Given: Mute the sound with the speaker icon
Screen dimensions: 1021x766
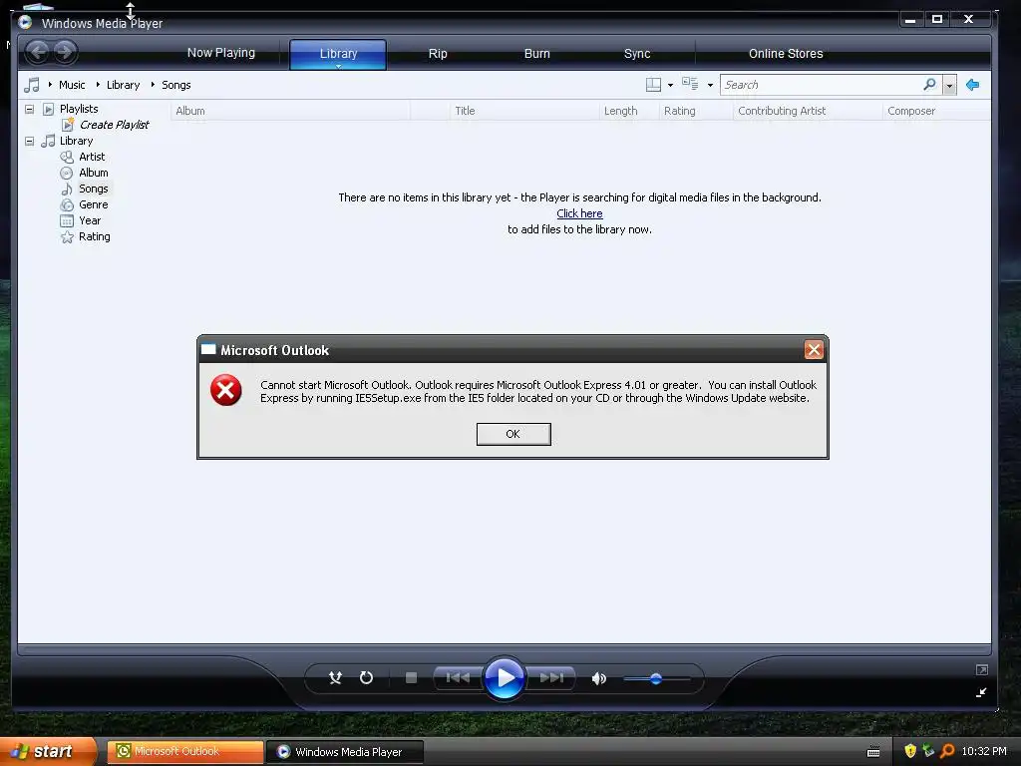Looking at the screenshot, I should (599, 678).
